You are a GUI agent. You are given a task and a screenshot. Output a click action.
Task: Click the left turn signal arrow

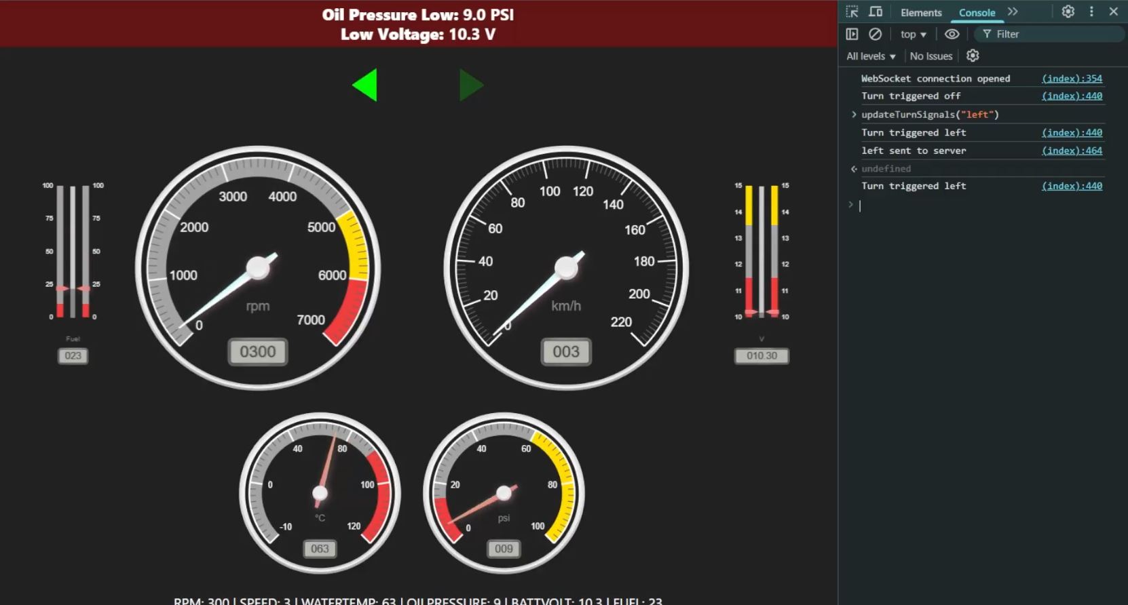click(x=365, y=85)
